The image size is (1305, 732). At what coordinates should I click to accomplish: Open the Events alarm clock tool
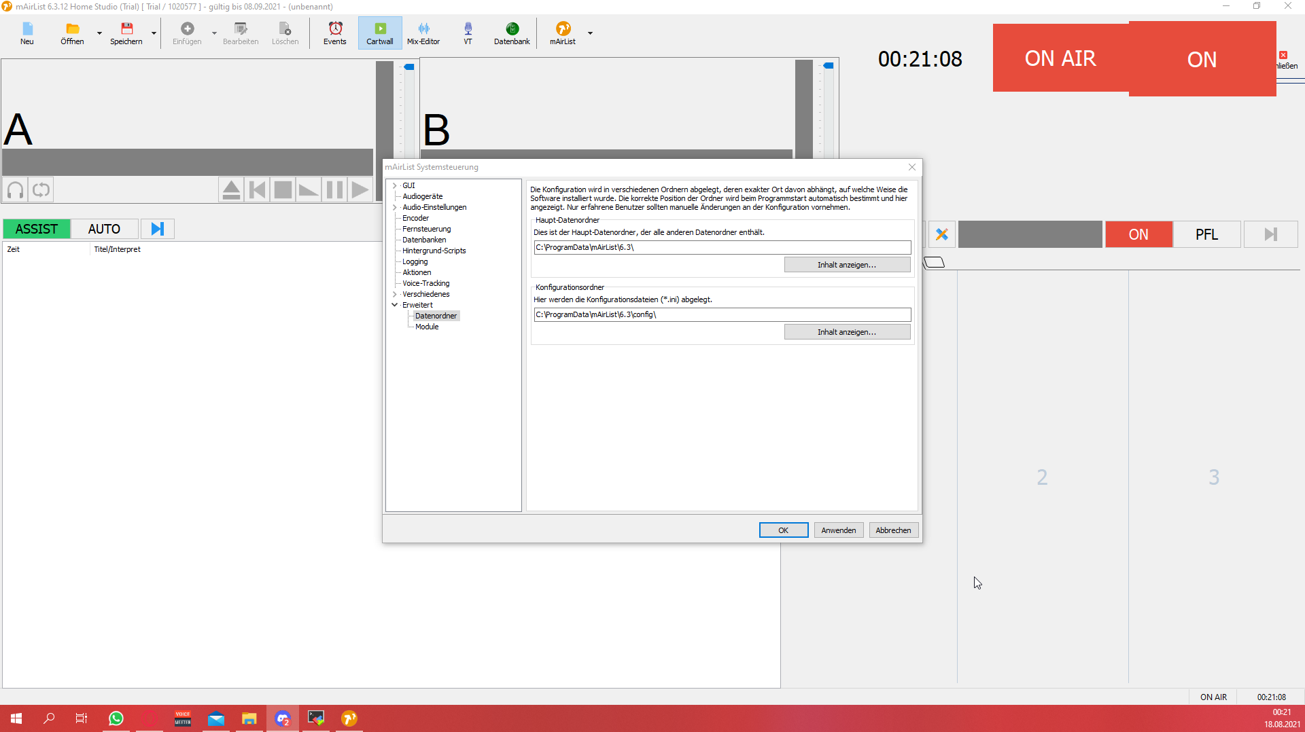tap(334, 33)
